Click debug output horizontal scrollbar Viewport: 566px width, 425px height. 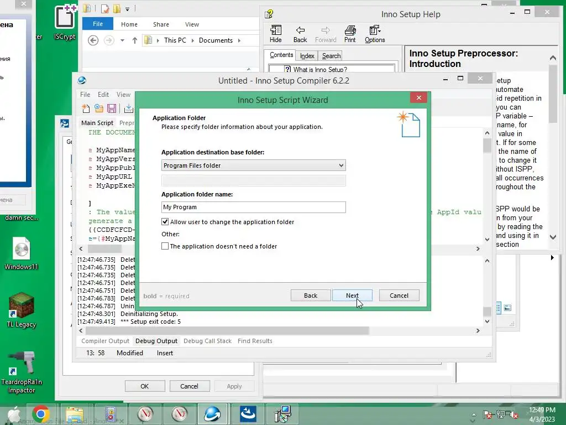pos(227,330)
